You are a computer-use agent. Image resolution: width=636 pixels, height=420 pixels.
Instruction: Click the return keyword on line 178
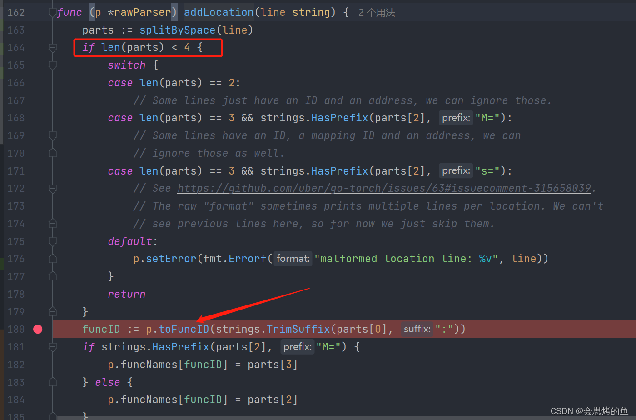click(127, 294)
